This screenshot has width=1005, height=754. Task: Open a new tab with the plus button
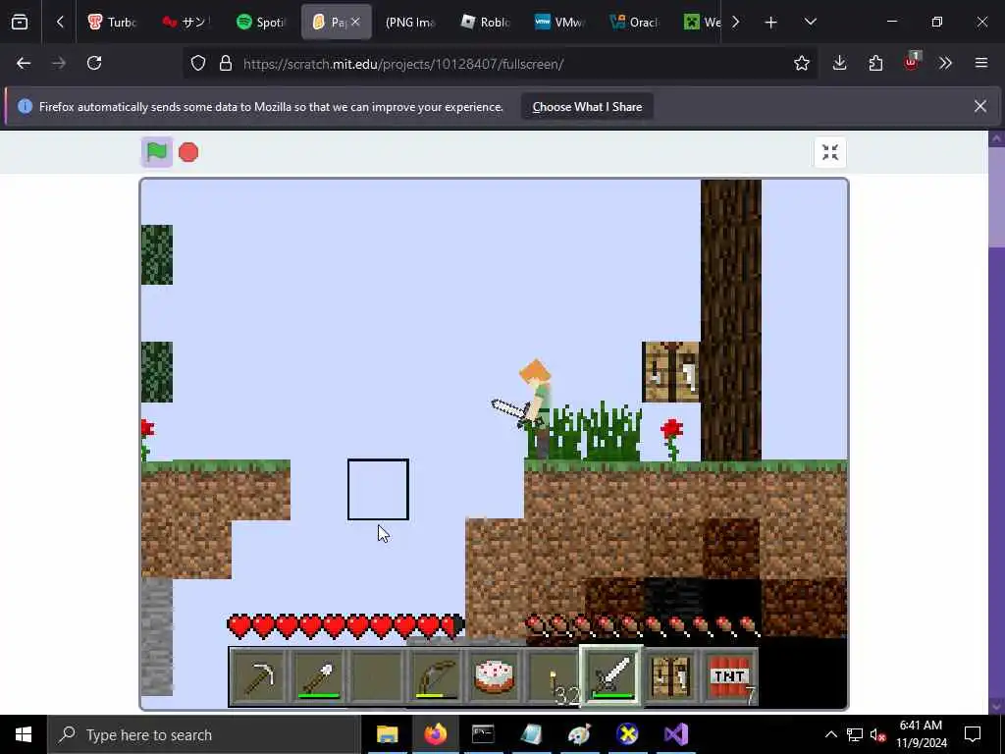point(771,23)
